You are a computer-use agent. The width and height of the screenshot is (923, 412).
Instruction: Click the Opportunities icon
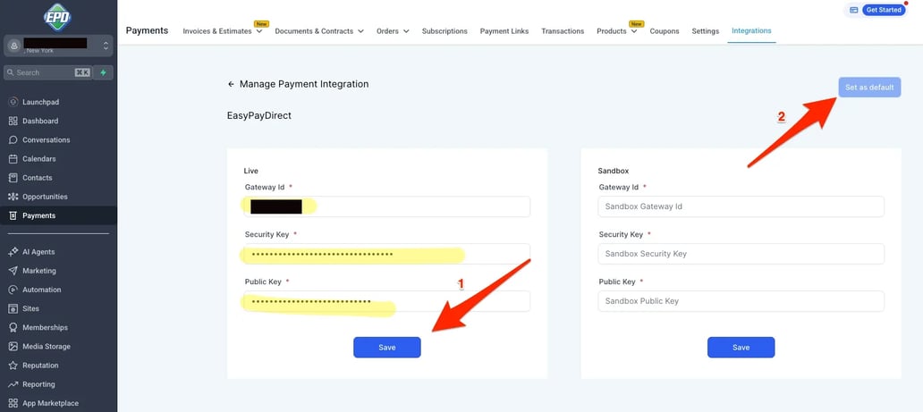click(x=13, y=197)
